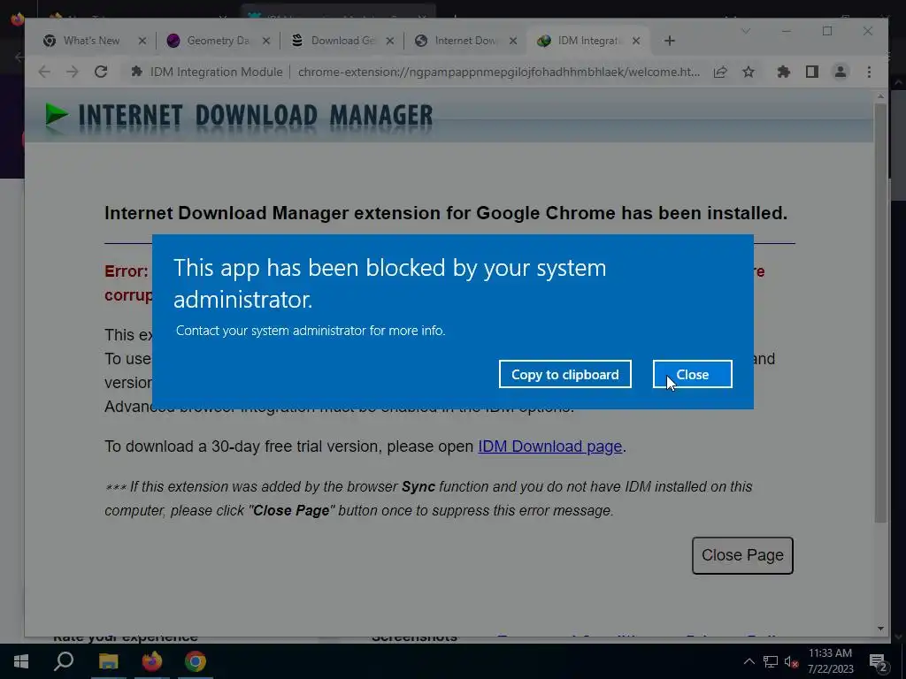
Task: Close the What's New tab
Action: [142, 41]
